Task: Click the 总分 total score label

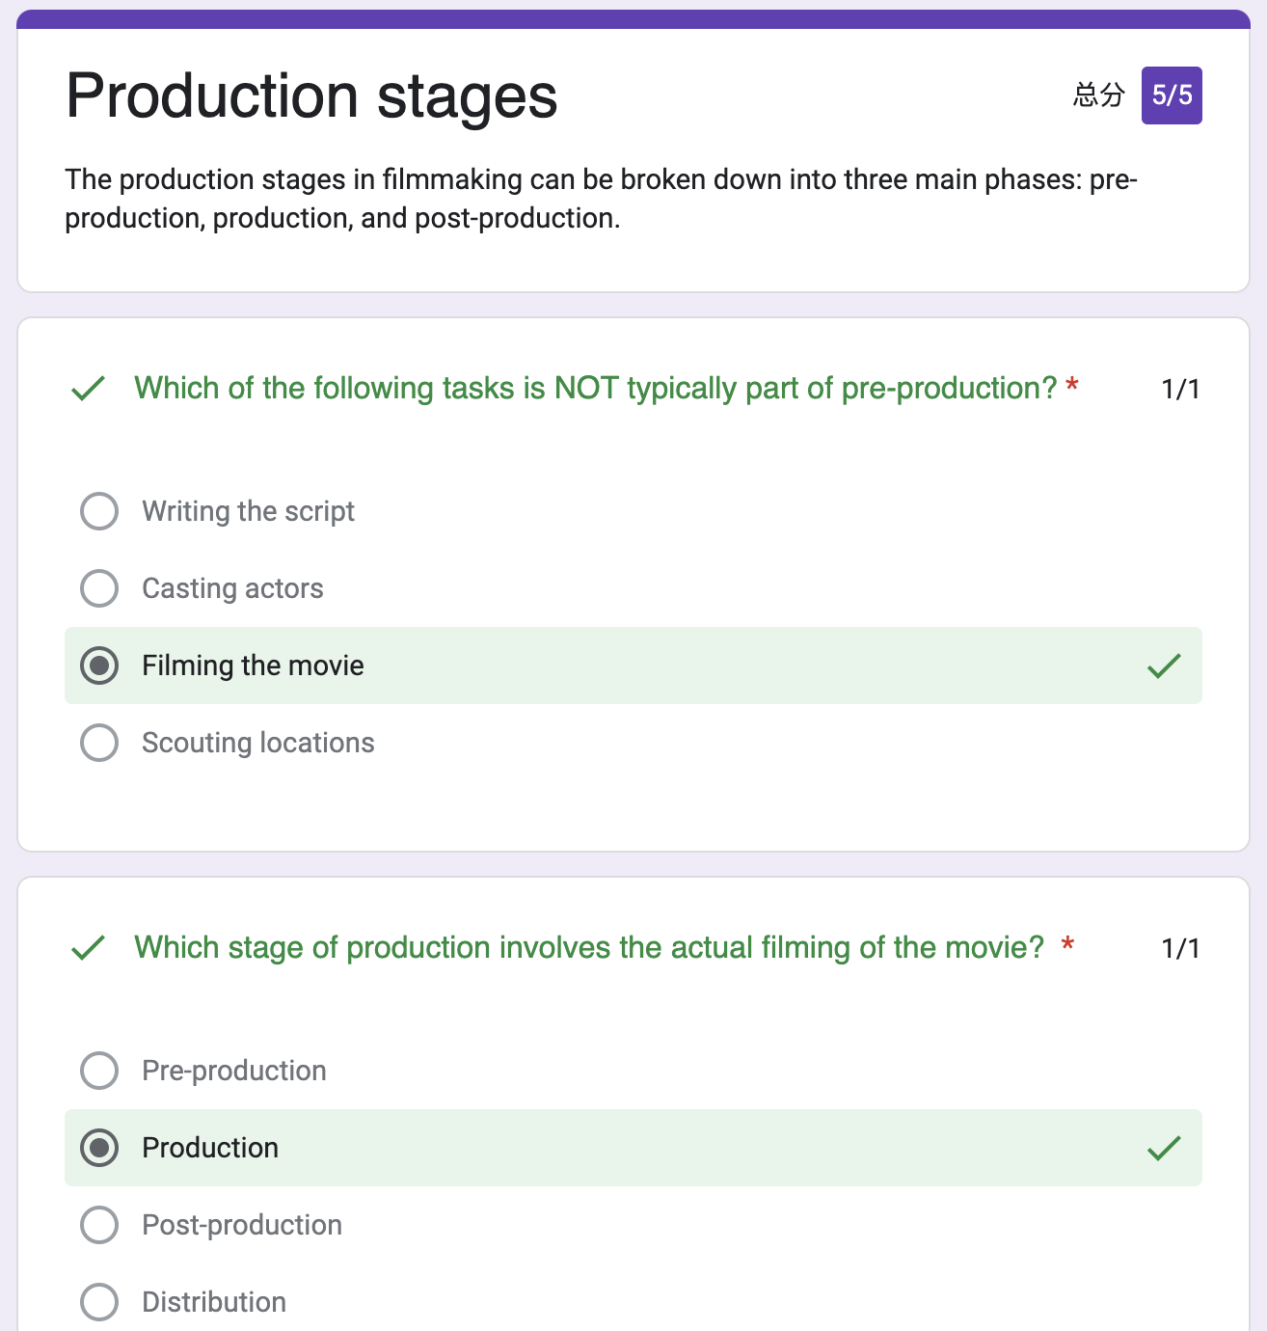Action: tap(1099, 95)
